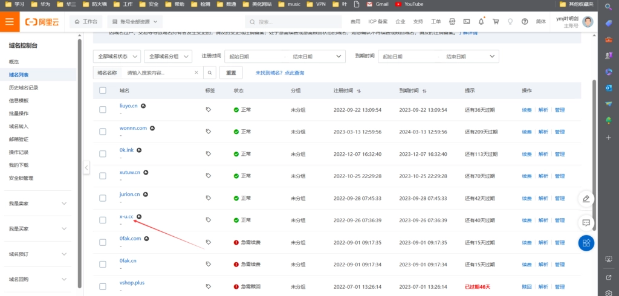Click the plus icon in browser sidebar

[x=608, y=138]
